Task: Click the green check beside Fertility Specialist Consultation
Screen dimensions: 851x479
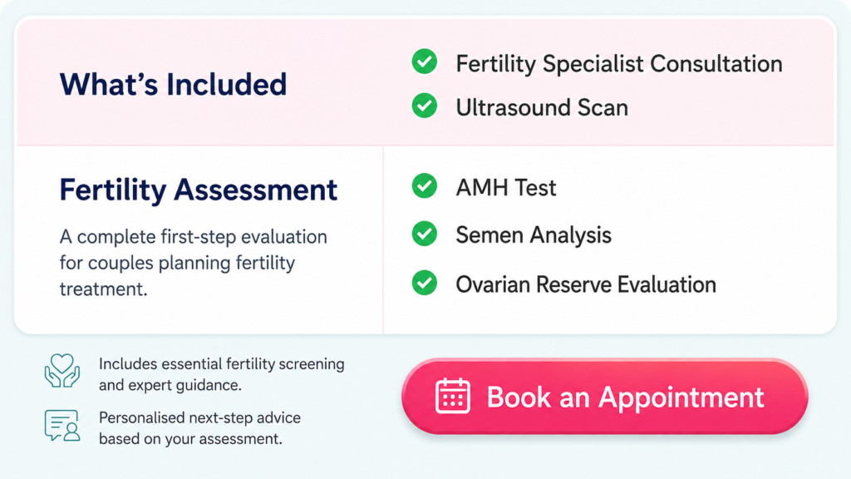Action: point(425,62)
